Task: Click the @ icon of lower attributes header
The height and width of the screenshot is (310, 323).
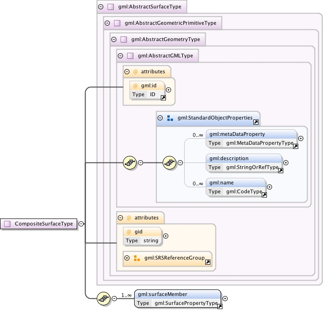Action: tap(129, 218)
